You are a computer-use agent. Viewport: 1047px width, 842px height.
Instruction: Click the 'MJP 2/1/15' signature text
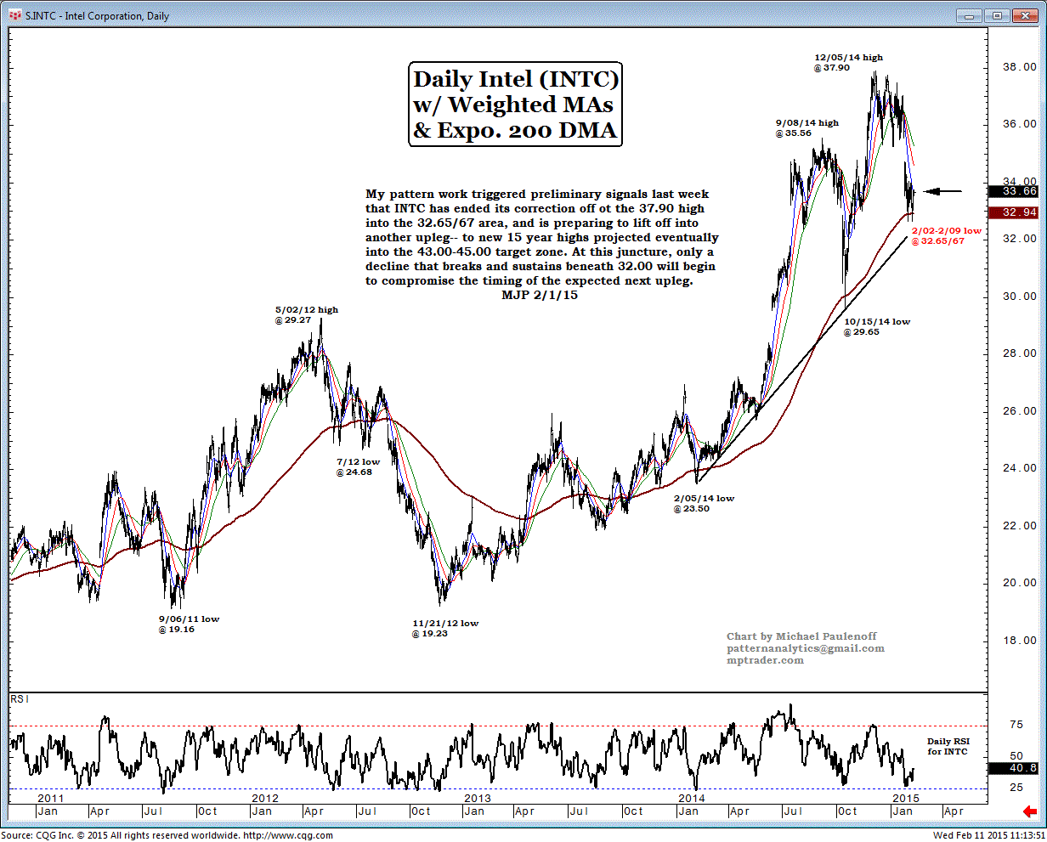[540, 295]
